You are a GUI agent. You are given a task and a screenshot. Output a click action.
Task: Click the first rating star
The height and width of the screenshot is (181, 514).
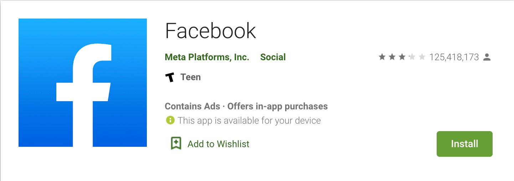coord(382,57)
